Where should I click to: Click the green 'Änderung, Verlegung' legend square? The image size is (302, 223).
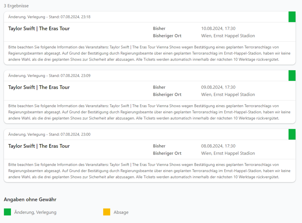(x=7, y=212)
